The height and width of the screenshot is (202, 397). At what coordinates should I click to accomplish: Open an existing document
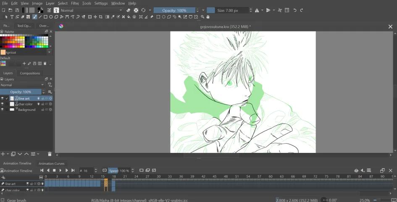[10, 10]
